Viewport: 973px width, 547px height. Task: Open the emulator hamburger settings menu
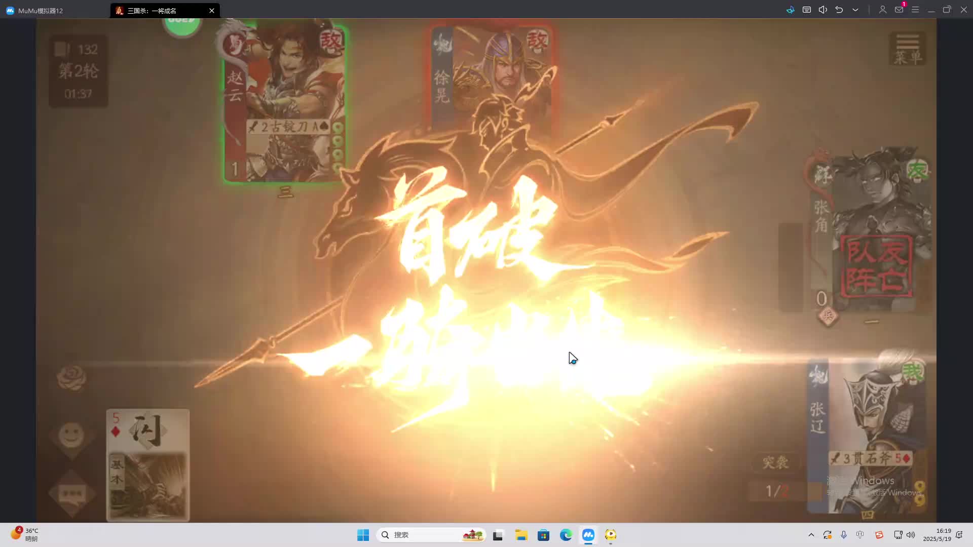coord(915,10)
